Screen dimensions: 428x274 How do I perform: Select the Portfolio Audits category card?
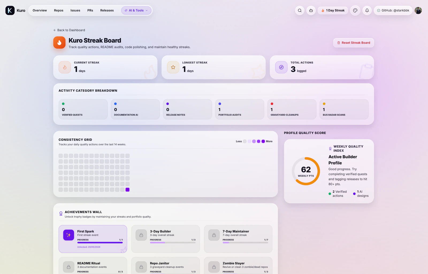tap(240, 109)
